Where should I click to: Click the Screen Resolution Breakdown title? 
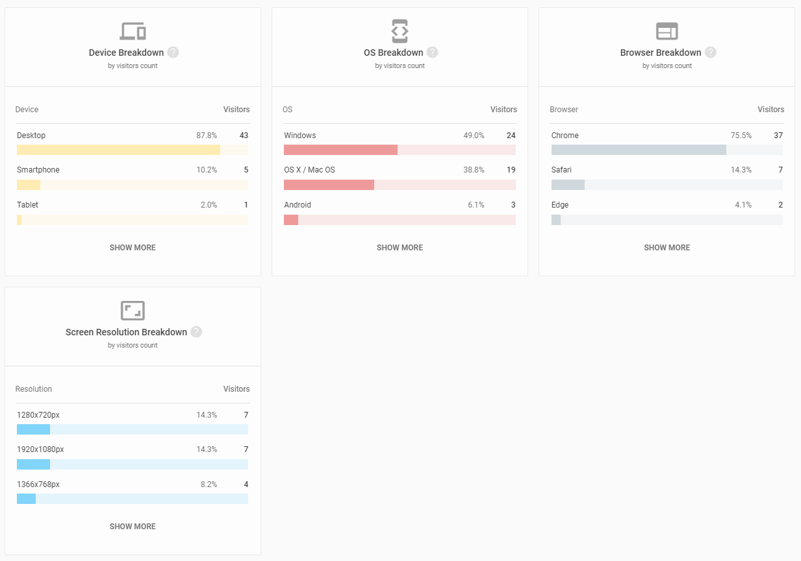tap(126, 332)
